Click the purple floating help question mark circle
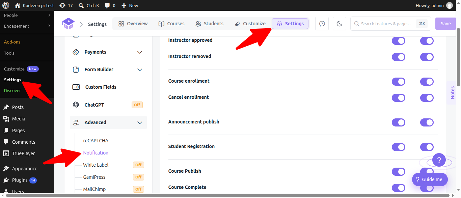This screenshot has width=461, height=198. point(439,160)
